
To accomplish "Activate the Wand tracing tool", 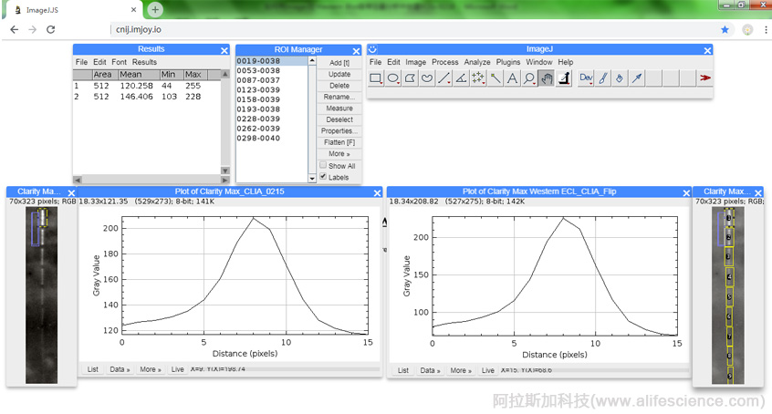I will (x=496, y=78).
